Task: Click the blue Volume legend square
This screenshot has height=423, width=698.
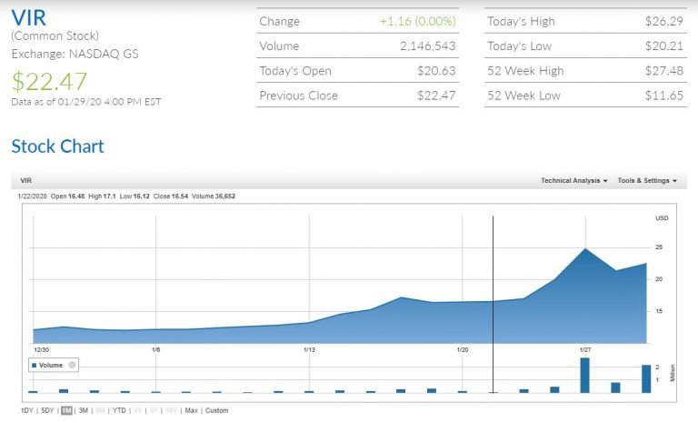Action: (34, 365)
